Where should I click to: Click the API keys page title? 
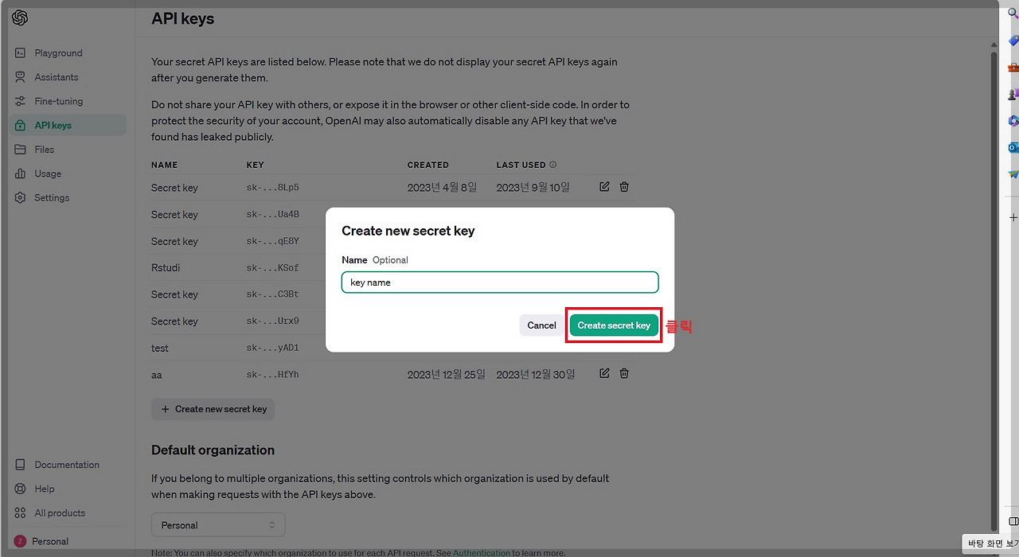[183, 18]
